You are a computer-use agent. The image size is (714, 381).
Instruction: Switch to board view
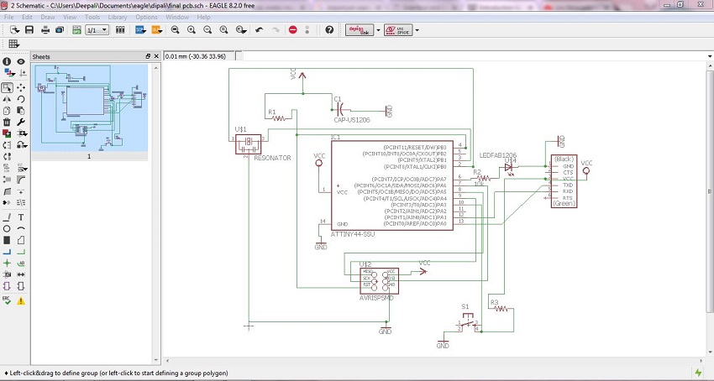click(x=76, y=29)
